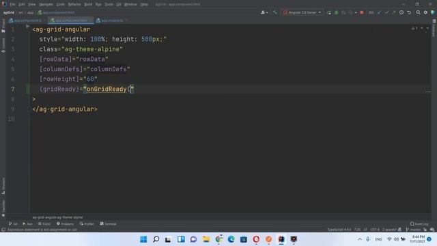Viewport: 437px width, 246px height.
Task: Click the Search Everywhere magnifier icon
Action: tap(419, 12)
